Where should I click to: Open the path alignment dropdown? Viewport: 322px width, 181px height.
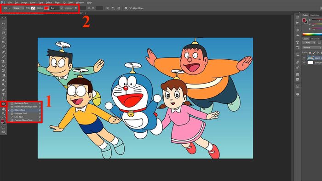tap(113, 8)
